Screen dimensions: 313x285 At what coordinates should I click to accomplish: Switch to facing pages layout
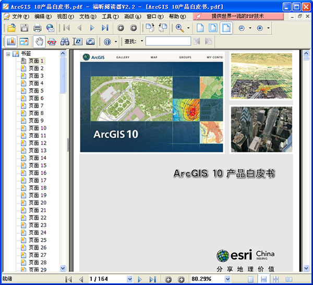coord(288,279)
